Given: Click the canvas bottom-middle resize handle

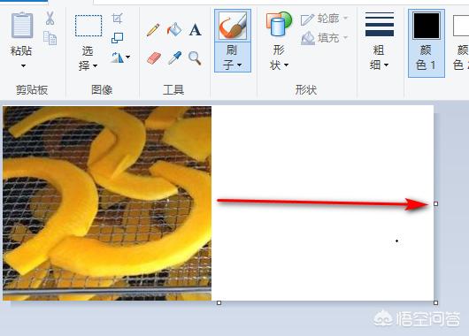Looking at the screenshot, I should coord(219,302).
